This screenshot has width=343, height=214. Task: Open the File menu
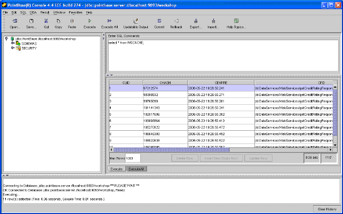tap(5, 12)
